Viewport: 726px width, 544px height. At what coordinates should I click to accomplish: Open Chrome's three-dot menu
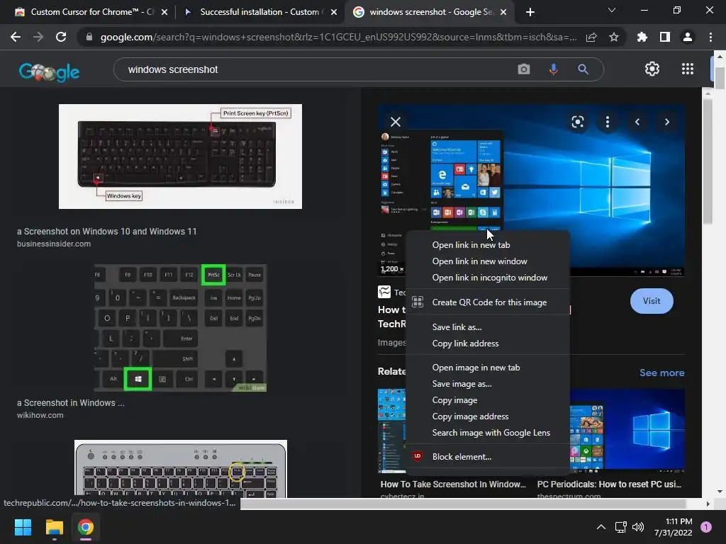710,37
